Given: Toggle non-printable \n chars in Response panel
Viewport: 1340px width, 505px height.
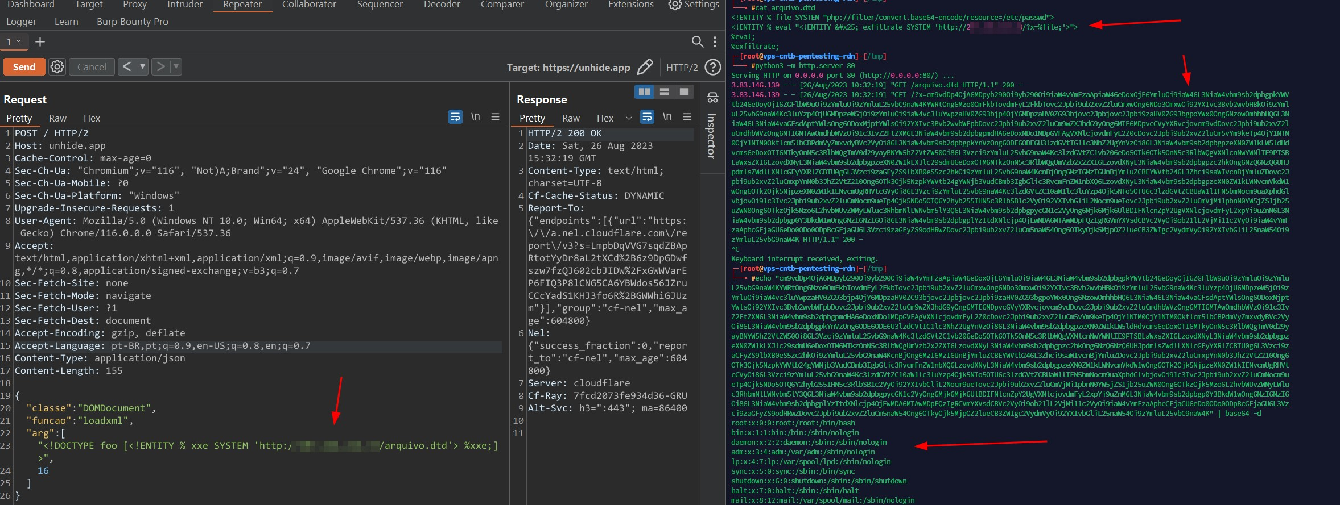Looking at the screenshot, I should click(x=667, y=116).
